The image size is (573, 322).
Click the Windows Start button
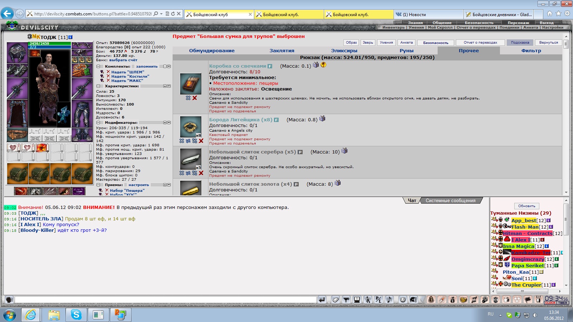pyautogui.click(x=10, y=315)
